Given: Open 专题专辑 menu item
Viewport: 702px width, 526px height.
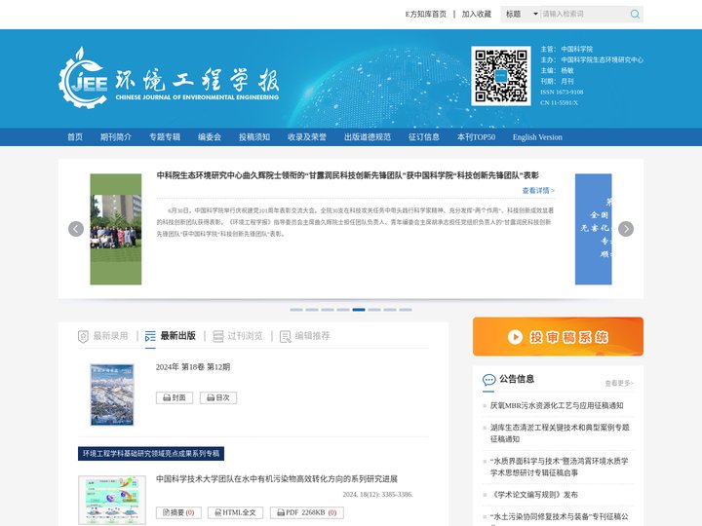Looking at the screenshot, I should pos(165,137).
